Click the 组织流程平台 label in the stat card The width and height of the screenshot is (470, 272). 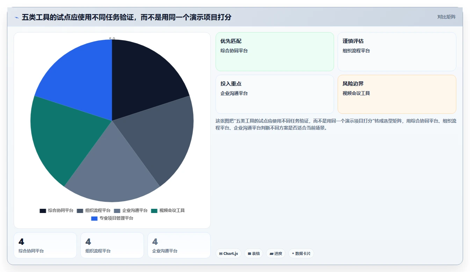click(x=98, y=251)
